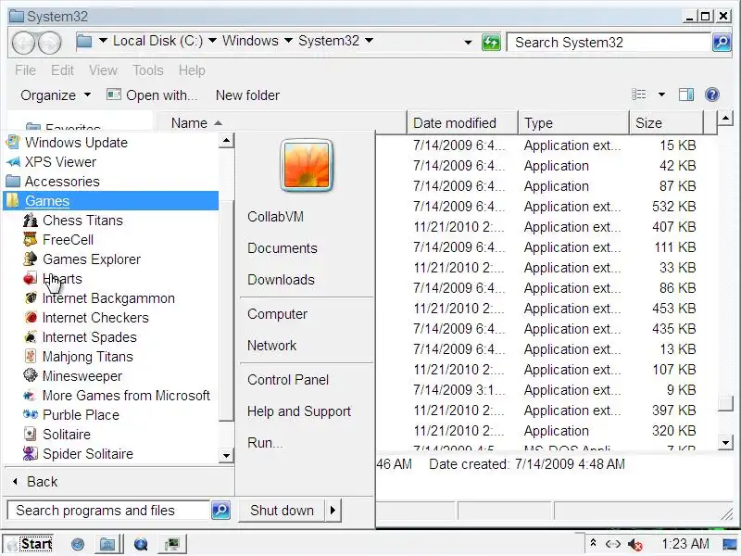This screenshot has width=741, height=556.
Task: Open CollabVM user folder
Action: pos(275,217)
